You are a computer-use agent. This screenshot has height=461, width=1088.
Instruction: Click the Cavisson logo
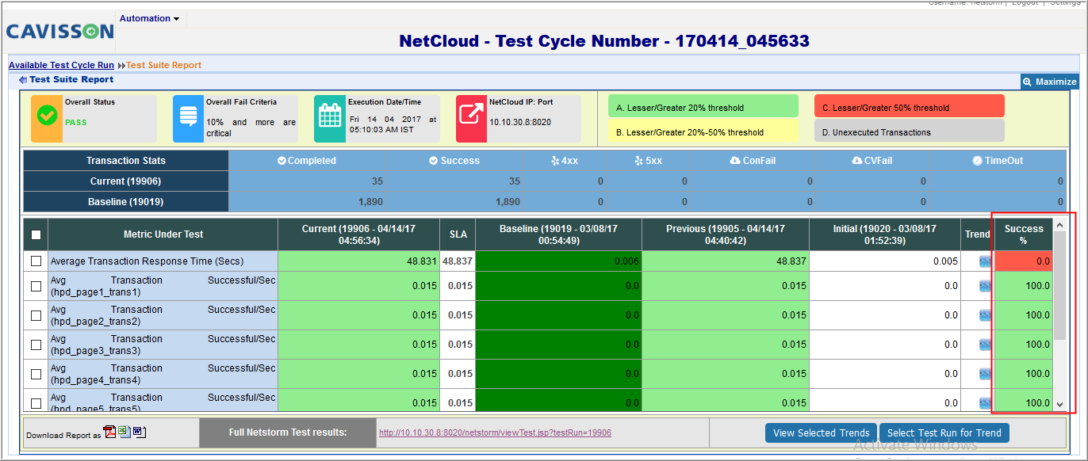[59, 32]
